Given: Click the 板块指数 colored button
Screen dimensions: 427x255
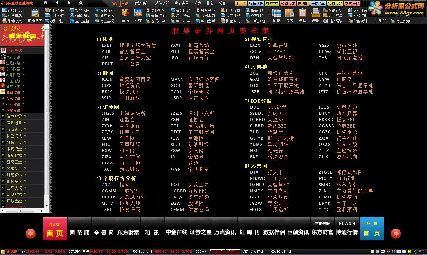Looking at the screenshot, I should pyautogui.click(x=319, y=4).
